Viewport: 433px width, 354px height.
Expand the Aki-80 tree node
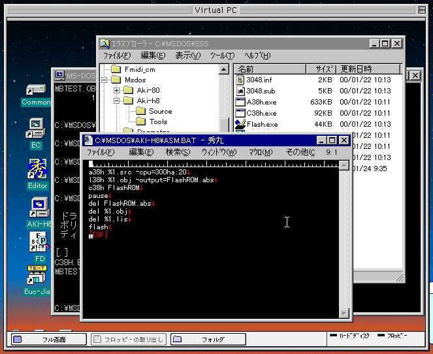[x=116, y=90]
